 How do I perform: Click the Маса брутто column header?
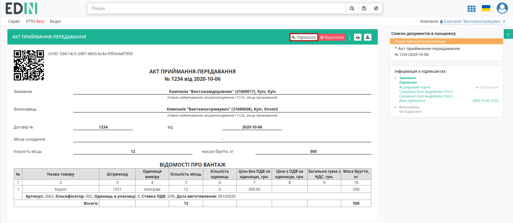(356, 174)
